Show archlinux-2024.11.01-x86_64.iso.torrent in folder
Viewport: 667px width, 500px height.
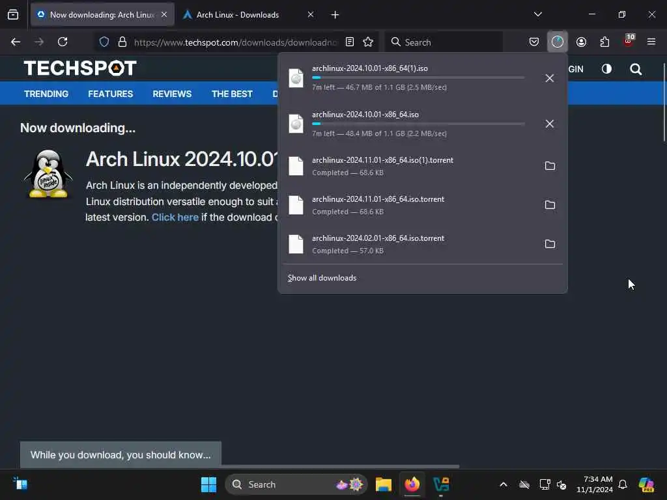pos(550,205)
